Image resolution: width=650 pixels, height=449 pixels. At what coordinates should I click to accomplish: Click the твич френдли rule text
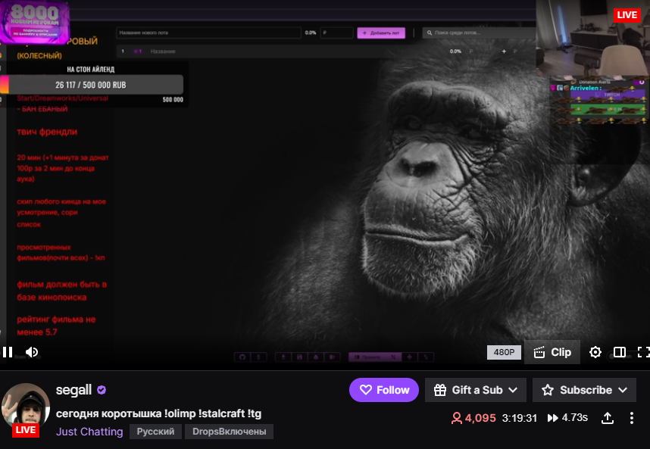(x=47, y=132)
